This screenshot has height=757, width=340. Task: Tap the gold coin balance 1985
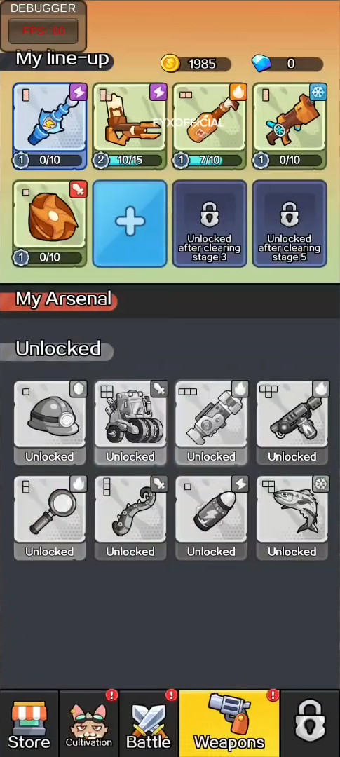pos(196,64)
